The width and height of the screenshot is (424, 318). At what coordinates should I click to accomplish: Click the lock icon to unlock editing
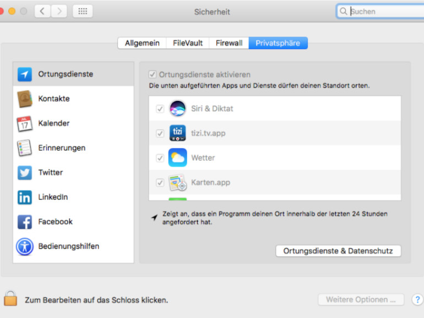click(10, 298)
